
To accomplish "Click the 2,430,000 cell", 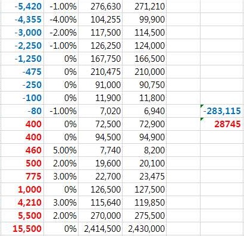I will point(144,229).
